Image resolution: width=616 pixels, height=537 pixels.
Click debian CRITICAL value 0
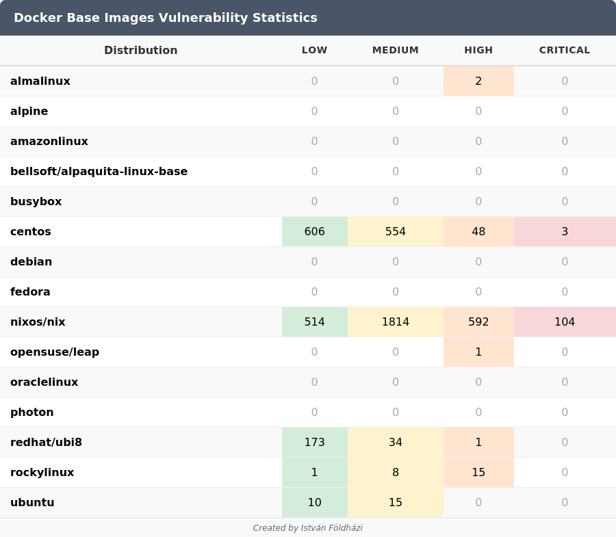point(565,261)
